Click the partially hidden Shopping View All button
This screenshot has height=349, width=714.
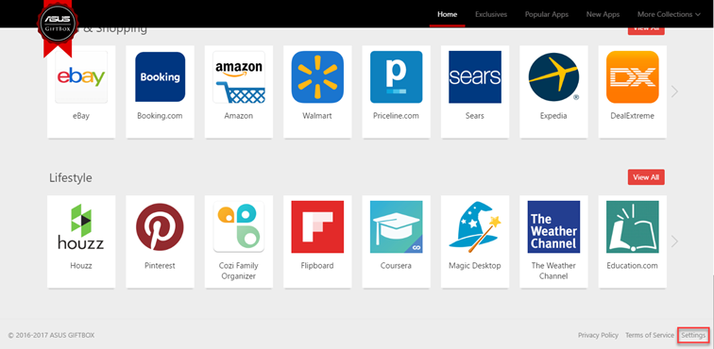[x=646, y=31]
